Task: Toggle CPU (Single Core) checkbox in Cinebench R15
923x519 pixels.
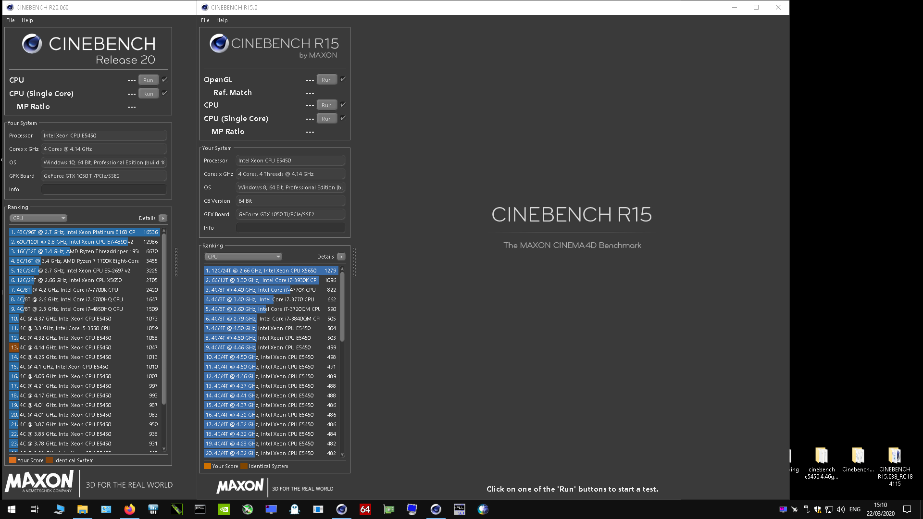Action: 343,118
